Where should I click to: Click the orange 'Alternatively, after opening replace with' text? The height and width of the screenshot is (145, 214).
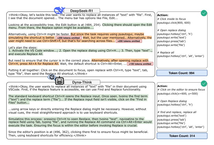point(120,60)
